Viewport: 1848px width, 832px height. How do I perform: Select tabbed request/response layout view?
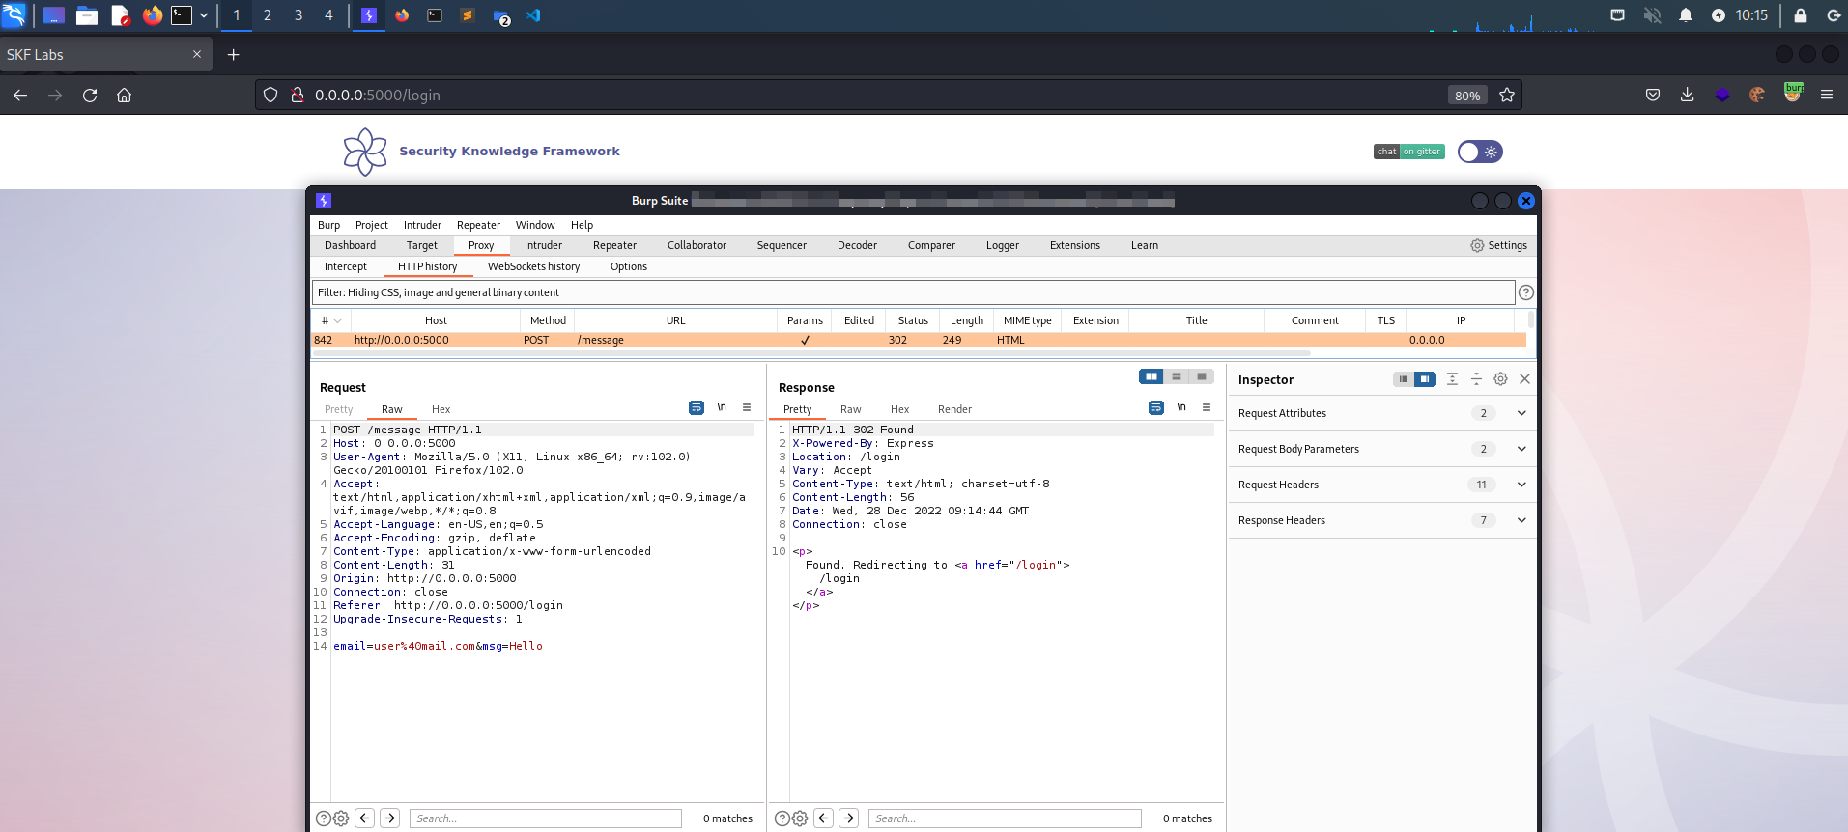1201,376
